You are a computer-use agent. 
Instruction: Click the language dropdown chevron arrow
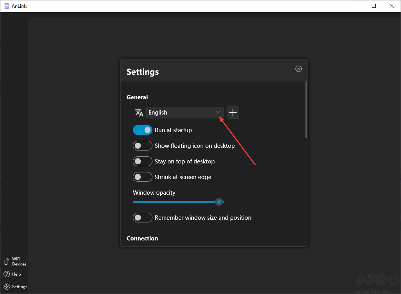pos(218,113)
